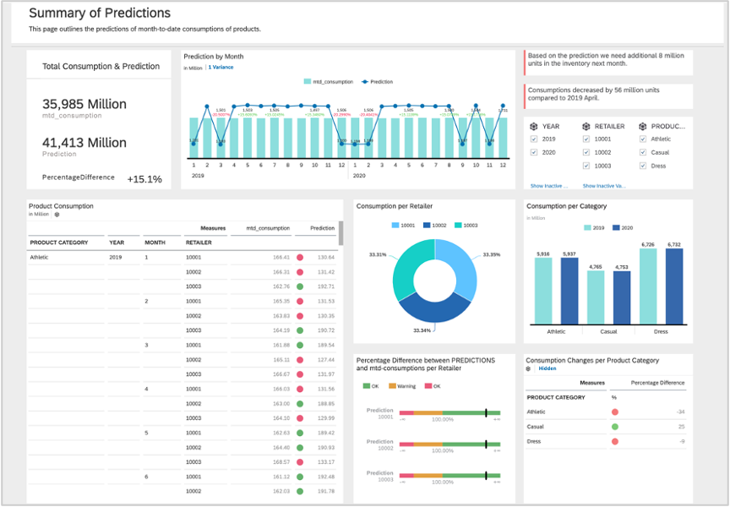730x507 pixels.
Task: Click the RETAILER column header
Action: (x=199, y=243)
